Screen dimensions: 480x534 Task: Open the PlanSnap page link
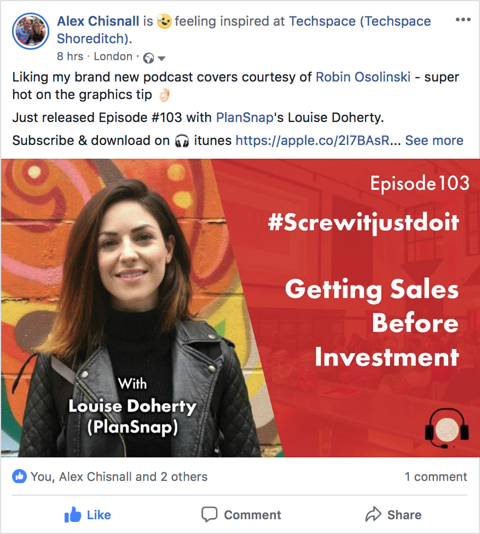[x=245, y=118]
